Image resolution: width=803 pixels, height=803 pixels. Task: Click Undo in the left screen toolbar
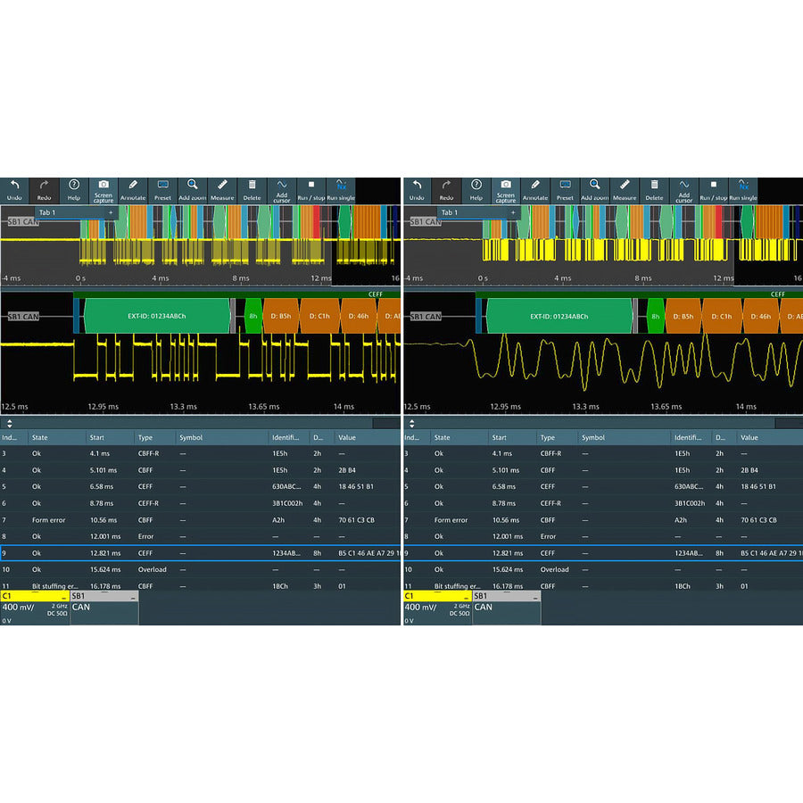coord(14,191)
